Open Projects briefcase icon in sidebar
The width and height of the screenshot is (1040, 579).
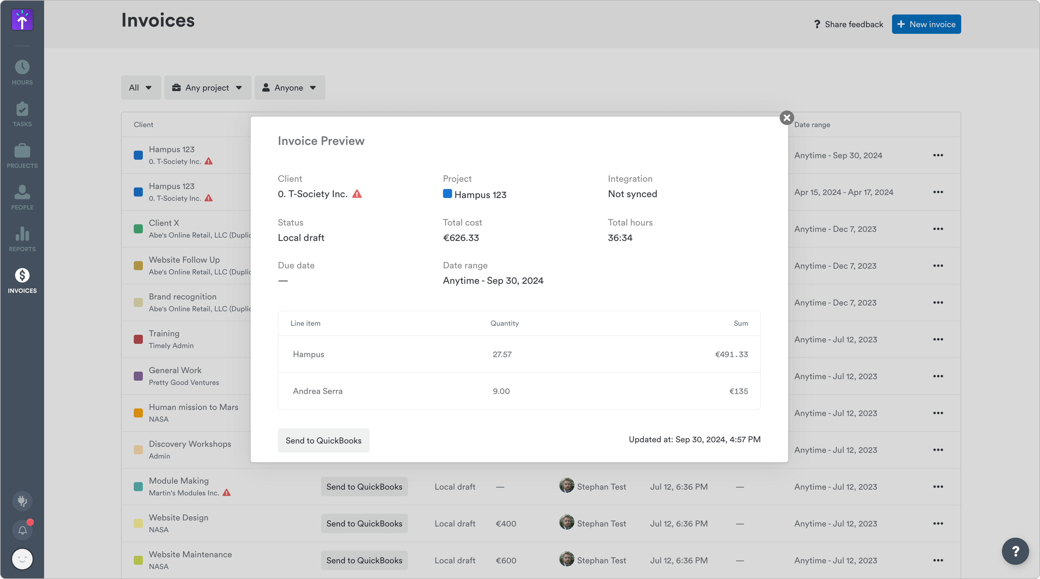coord(22,151)
